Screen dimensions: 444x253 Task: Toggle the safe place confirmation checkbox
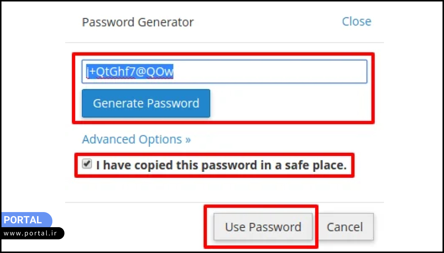[87, 164]
